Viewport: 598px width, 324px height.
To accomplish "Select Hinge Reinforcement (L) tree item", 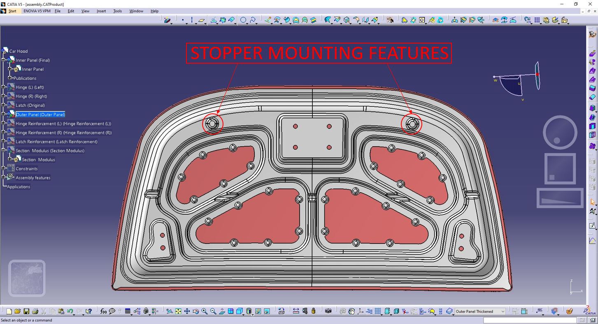I will point(63,124).
